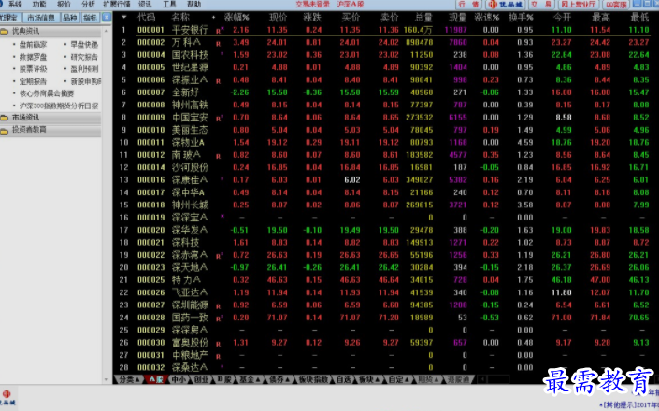Select the 中小 bottom tab
The height and width of the screenshot is (411, 659).
(x=179, y=379)
